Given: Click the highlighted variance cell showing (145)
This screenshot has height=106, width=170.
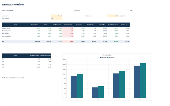Looking at the screenshot, I should coord(68,28).
